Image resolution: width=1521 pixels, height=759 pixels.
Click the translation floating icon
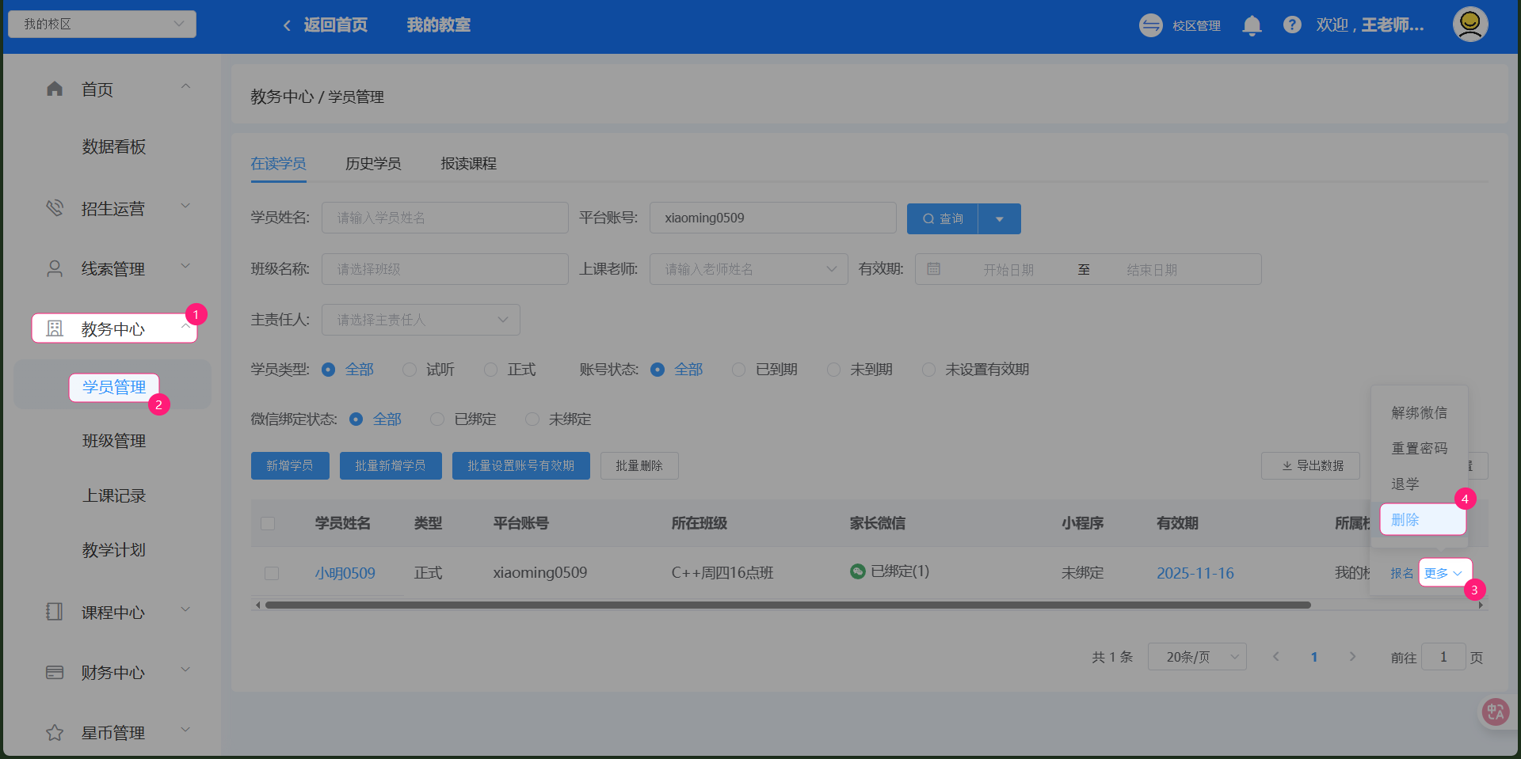coord(1495,712)
